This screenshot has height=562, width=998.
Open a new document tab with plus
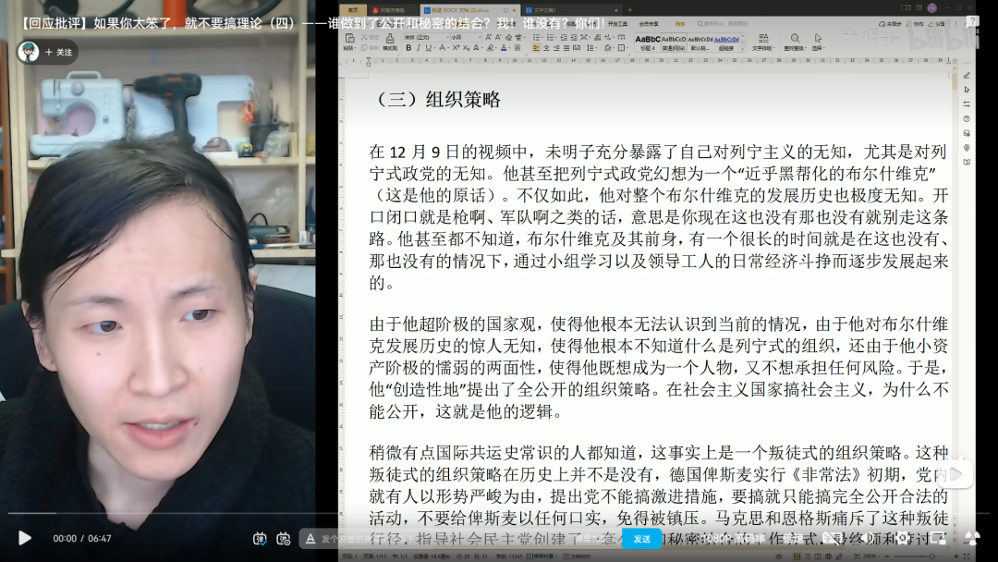(630, 9)
